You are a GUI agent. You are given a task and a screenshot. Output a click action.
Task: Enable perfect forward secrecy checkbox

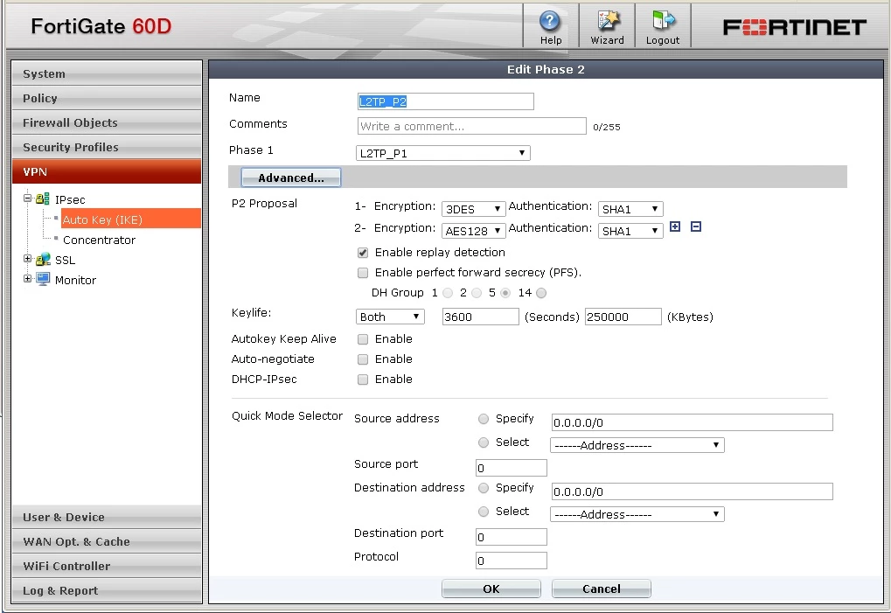tap(363, 273)
